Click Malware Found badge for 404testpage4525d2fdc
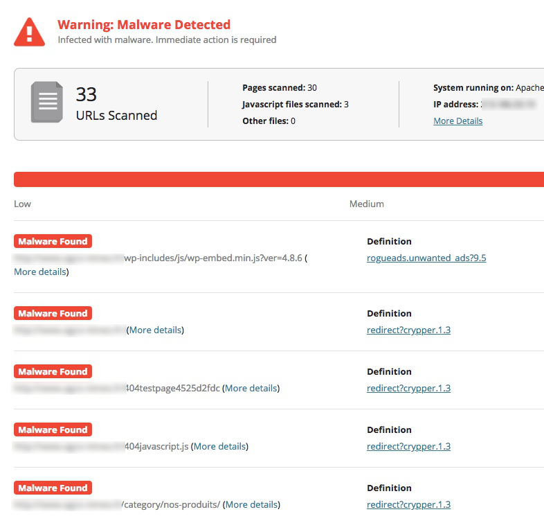 tap(53, 372)
